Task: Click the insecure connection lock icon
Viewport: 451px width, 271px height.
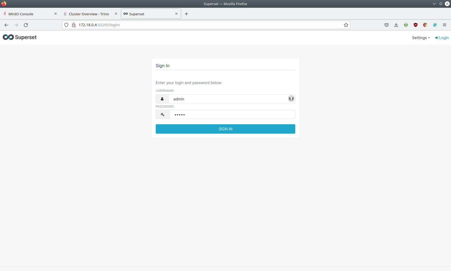Action: (74, 25)
